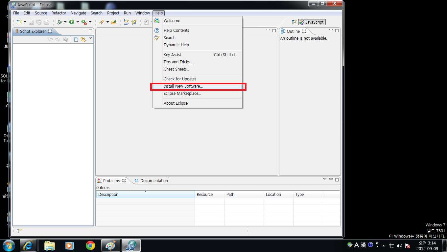
Task: Click Check for Updates menu entry
Action: click(x=180, y=79)
